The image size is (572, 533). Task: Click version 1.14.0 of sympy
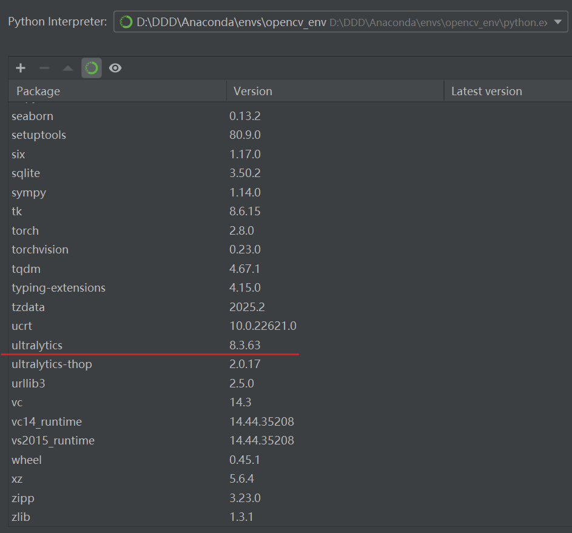click(x=245, y=192)
